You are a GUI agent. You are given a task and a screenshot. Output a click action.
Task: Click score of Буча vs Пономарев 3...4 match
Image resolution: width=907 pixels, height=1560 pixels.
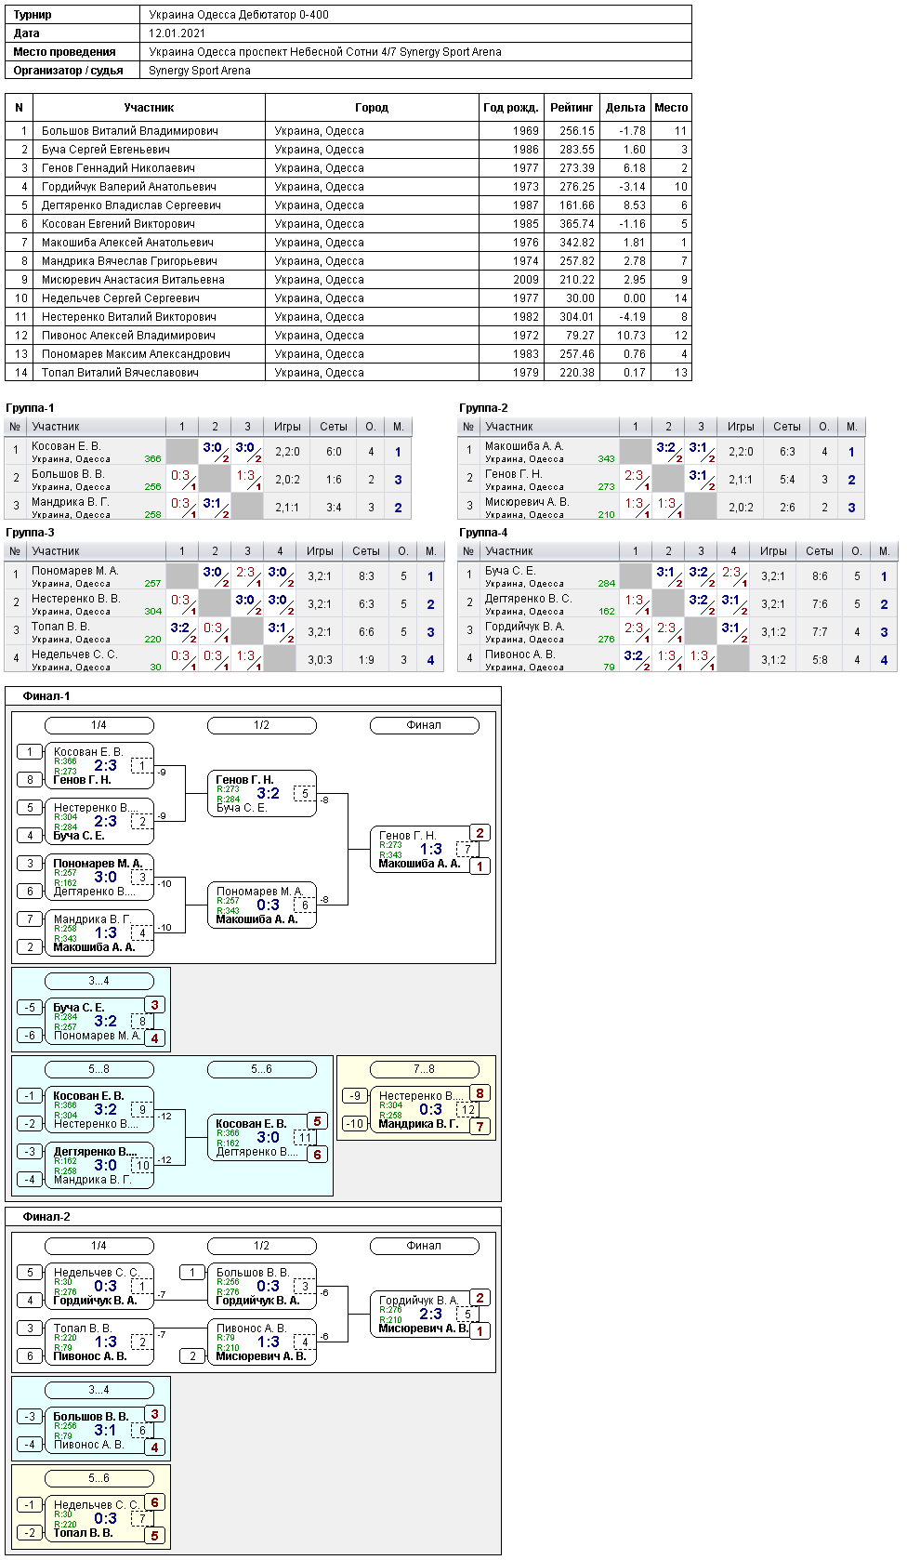coord(106,1021)
